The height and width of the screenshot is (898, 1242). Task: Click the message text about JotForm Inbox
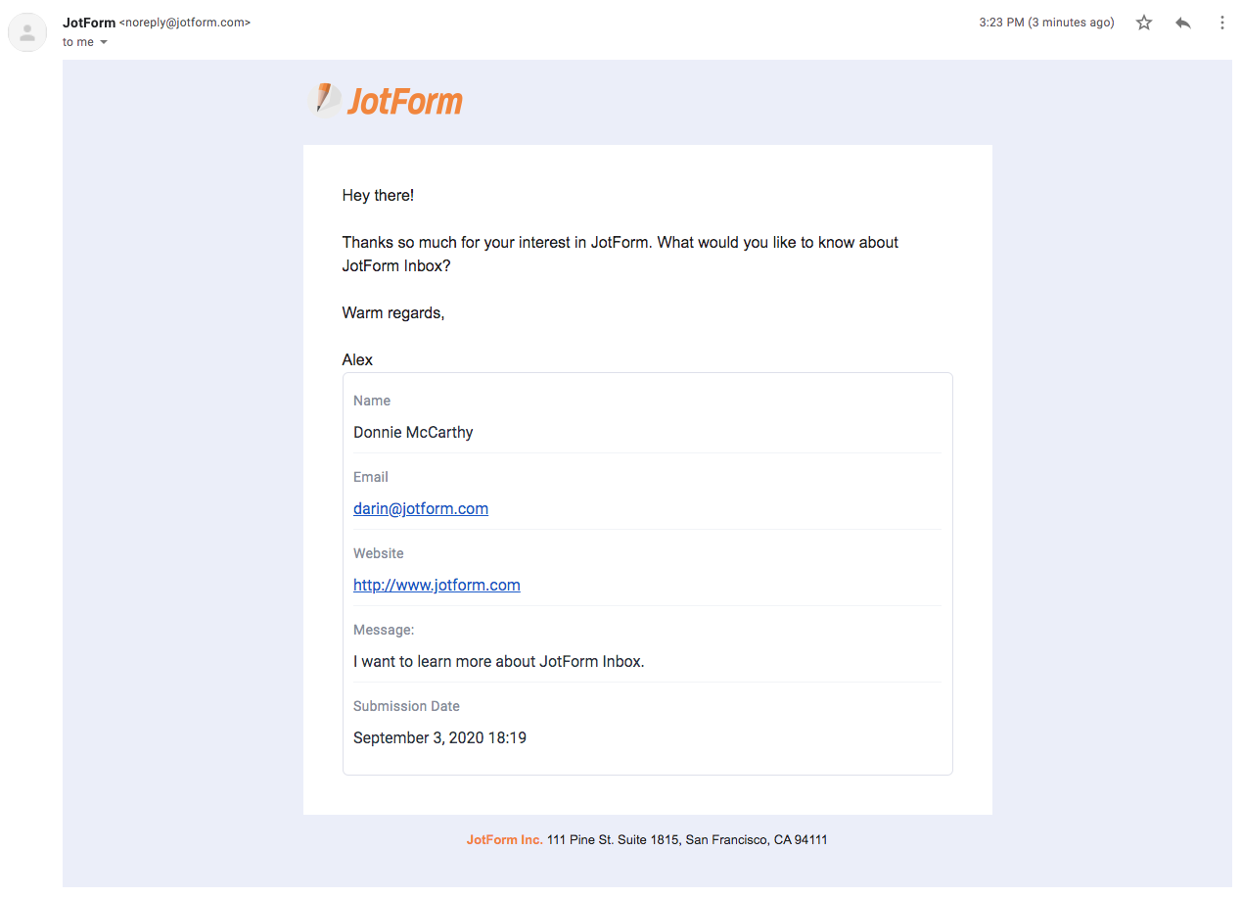pyautogui.click(x=498, y=661)
